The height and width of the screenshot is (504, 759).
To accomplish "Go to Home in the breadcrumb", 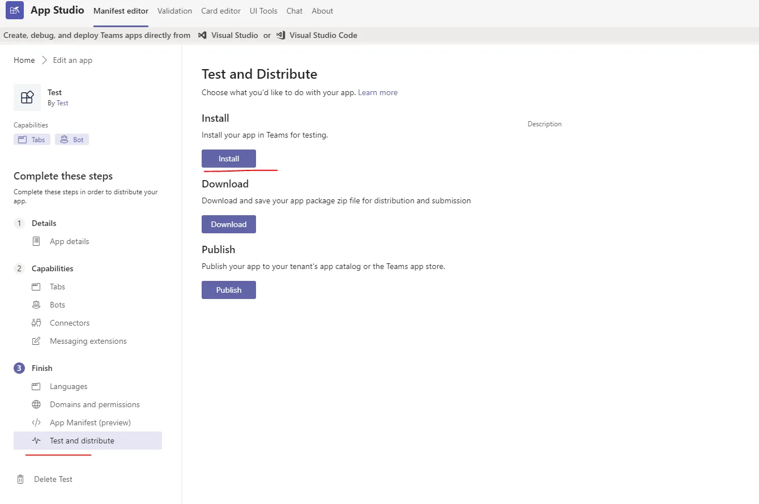I will click(x=24, y=60).
